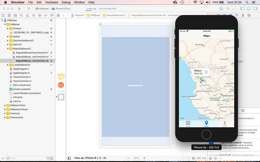Toggle the Debug area visibility
The width and height of the screenshot is (260, 162).
click(x=249, y=9)
